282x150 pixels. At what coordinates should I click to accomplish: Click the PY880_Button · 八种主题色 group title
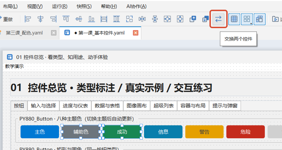77,119
